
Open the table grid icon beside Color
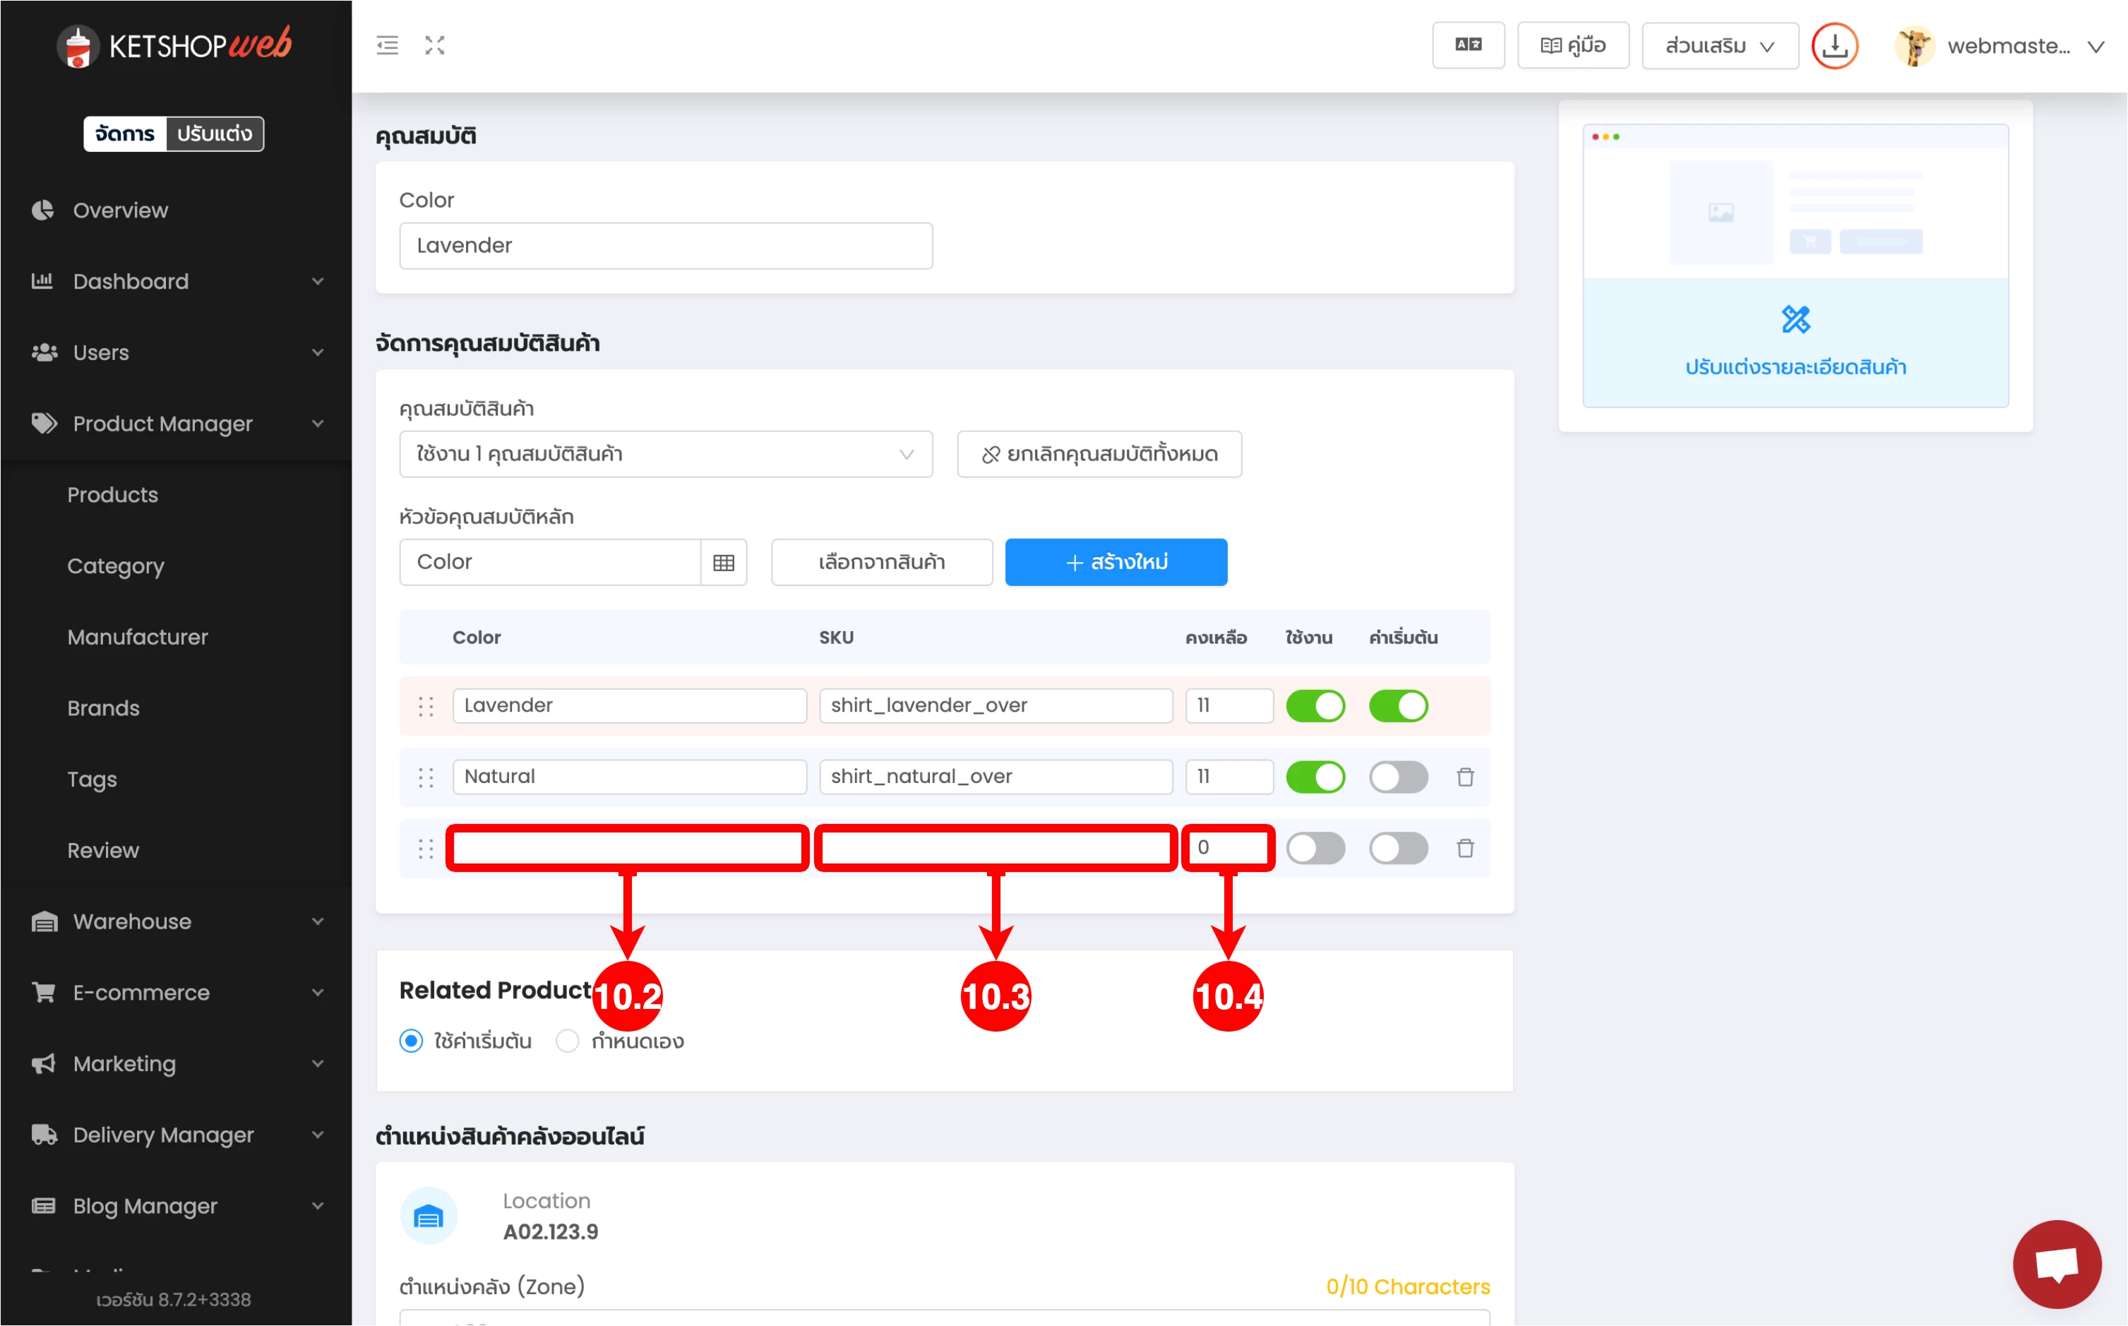724,562
